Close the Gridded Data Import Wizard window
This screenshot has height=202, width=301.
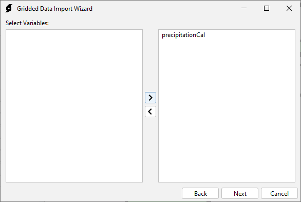tap(289, 8)
